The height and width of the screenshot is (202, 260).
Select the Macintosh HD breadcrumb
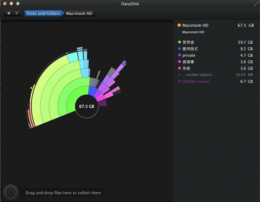click(79, 13)
